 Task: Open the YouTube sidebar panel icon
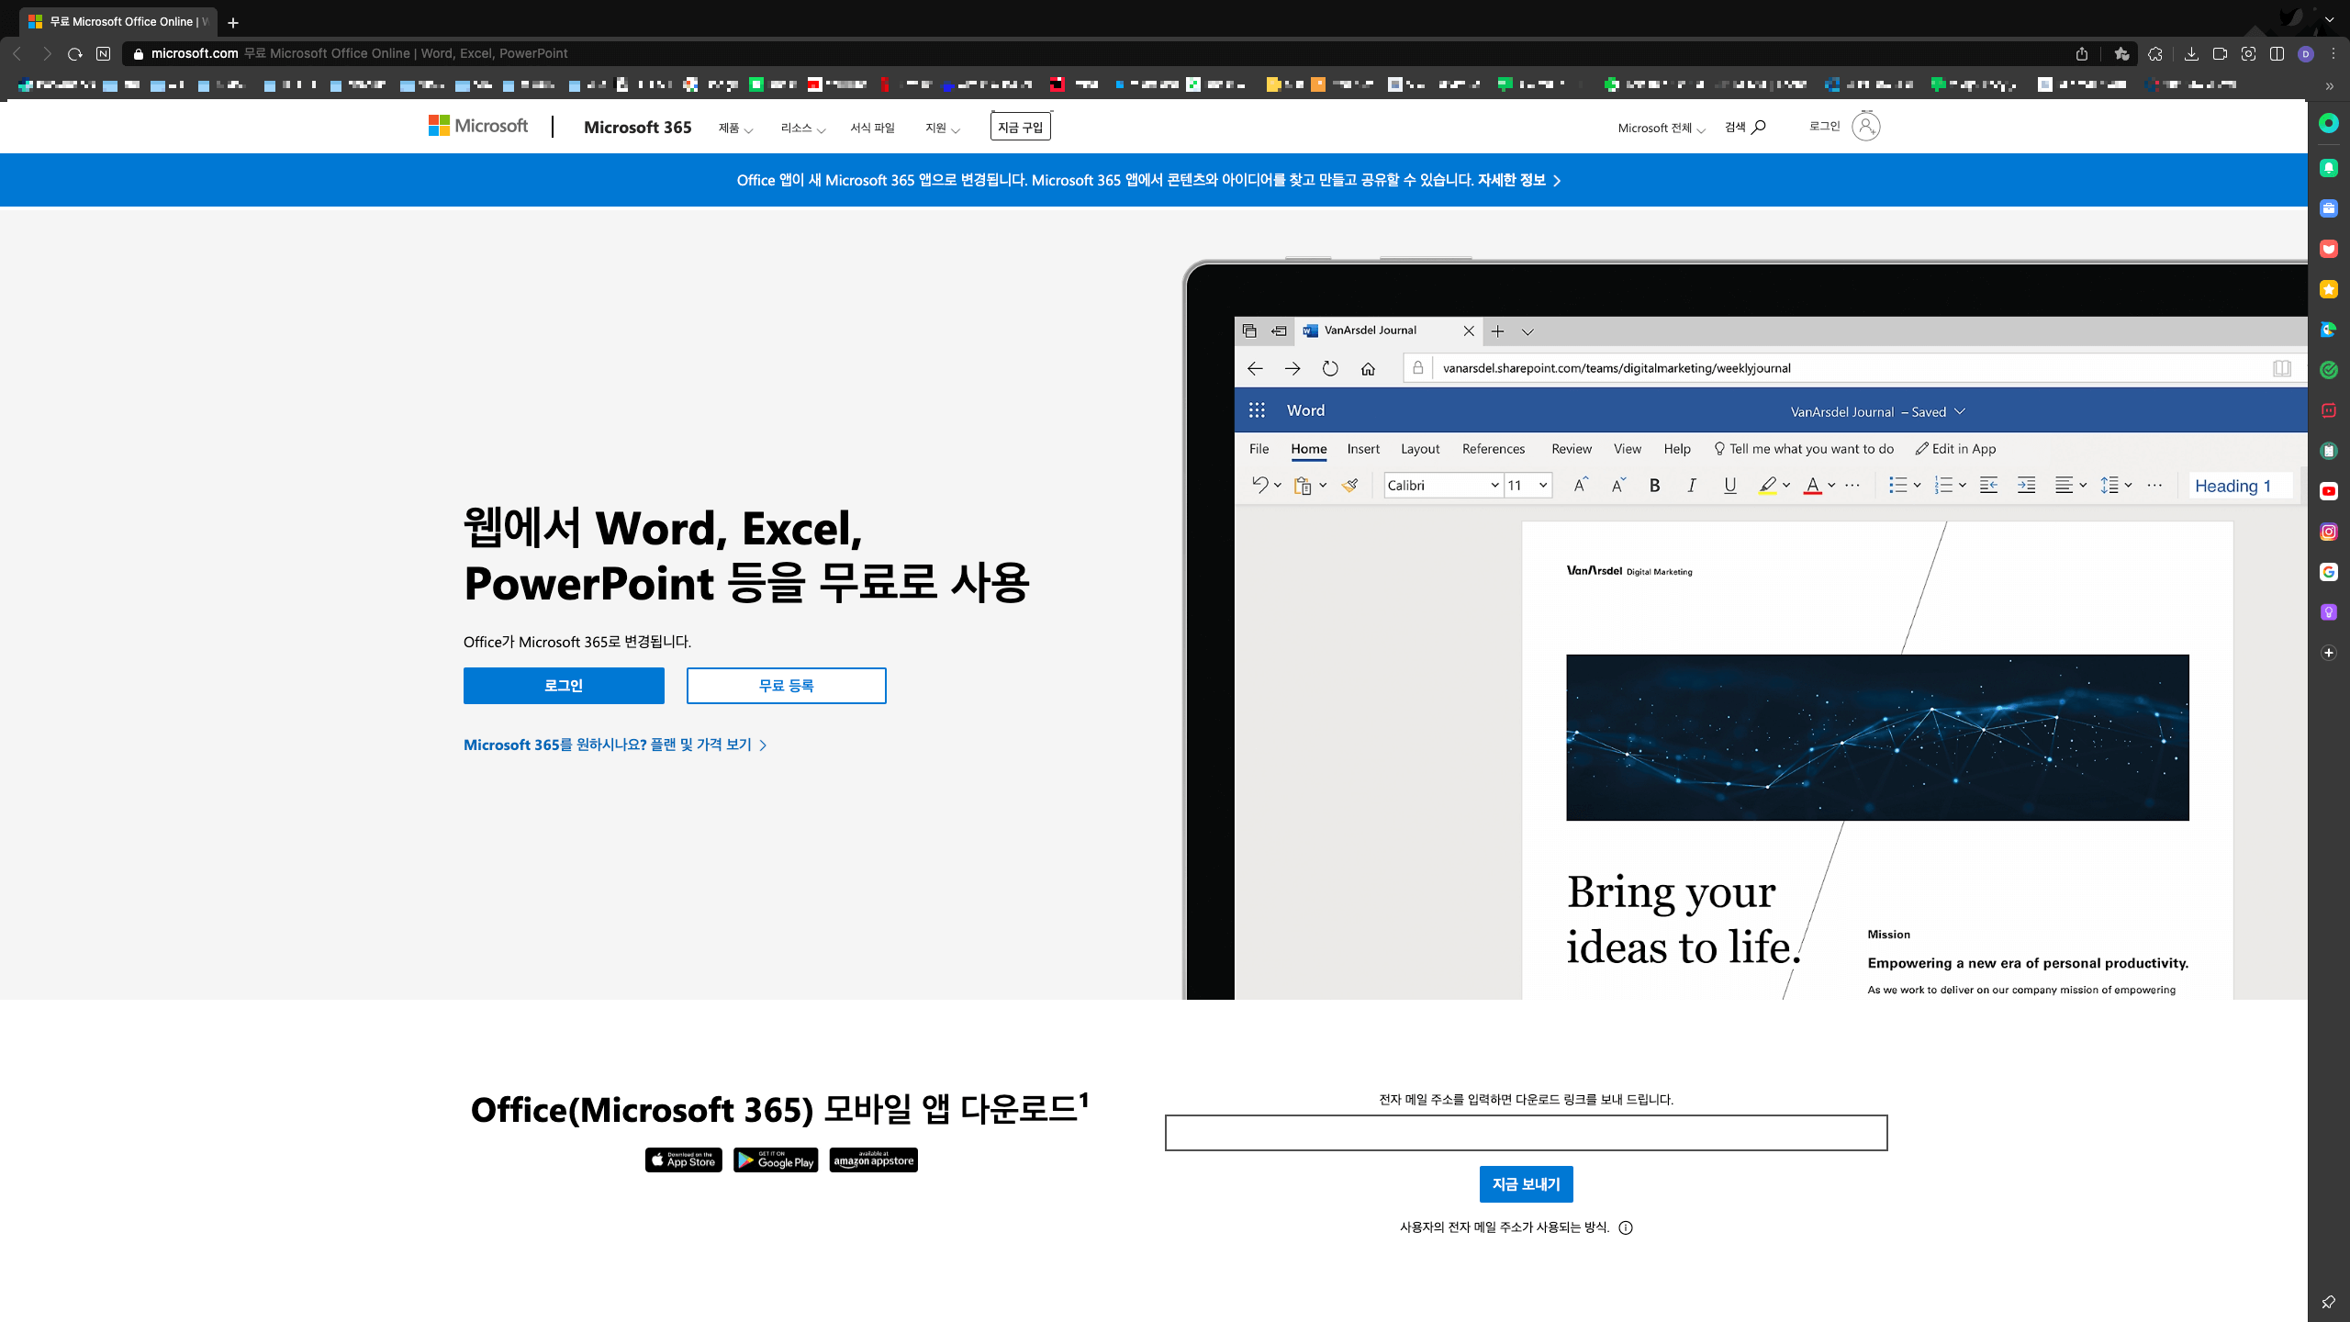click(x=2329, y=491)
